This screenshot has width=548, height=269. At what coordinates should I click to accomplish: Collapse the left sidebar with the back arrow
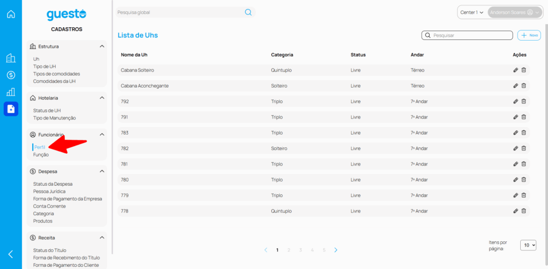(11, 254)
